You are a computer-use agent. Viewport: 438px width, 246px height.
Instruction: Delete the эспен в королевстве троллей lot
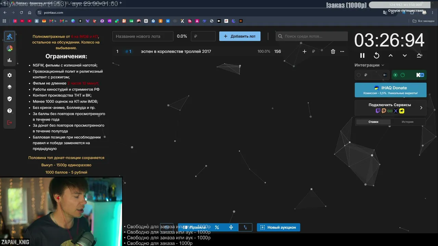(x=333, y=52)
